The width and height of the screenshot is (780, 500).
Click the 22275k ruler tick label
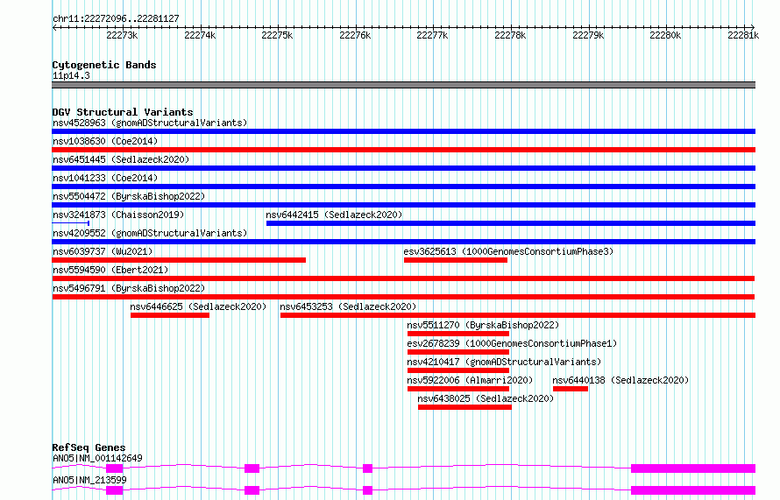[277, 35]
